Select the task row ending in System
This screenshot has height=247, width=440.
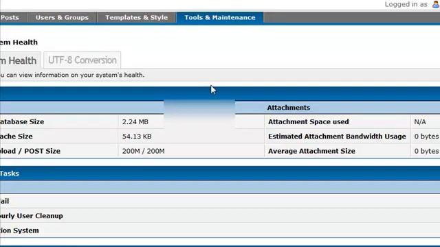pyautogui.click(x=220, y=231)
